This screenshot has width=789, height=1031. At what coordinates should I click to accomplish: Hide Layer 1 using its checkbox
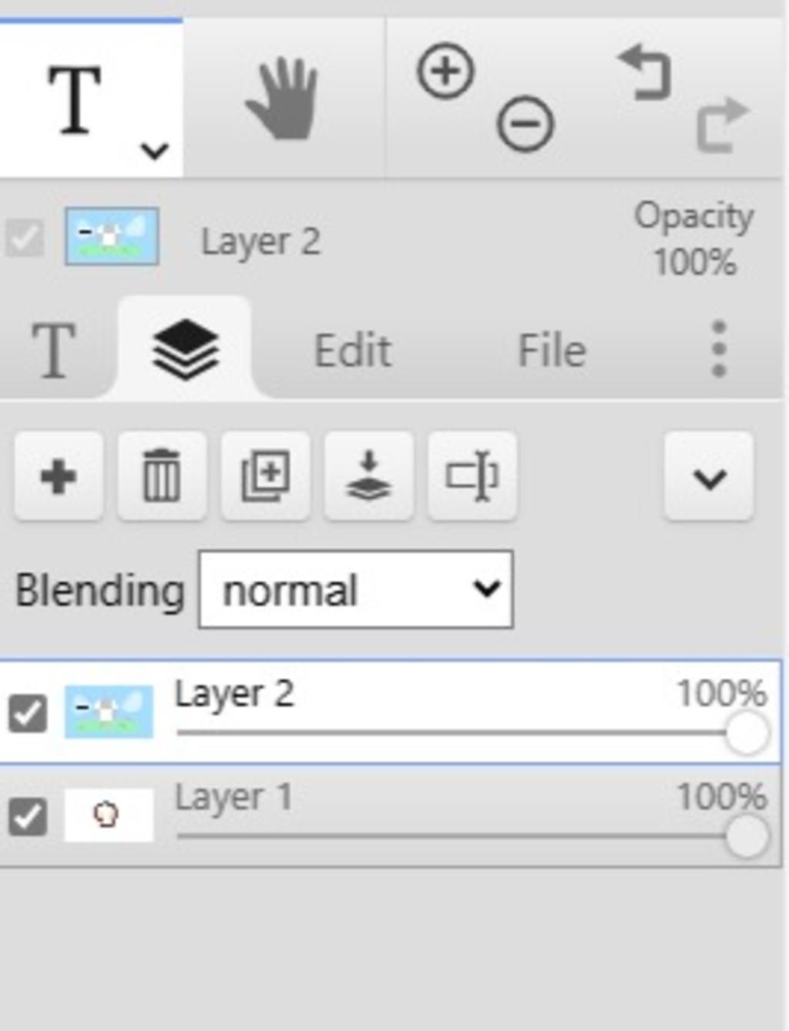coord(28,816)
